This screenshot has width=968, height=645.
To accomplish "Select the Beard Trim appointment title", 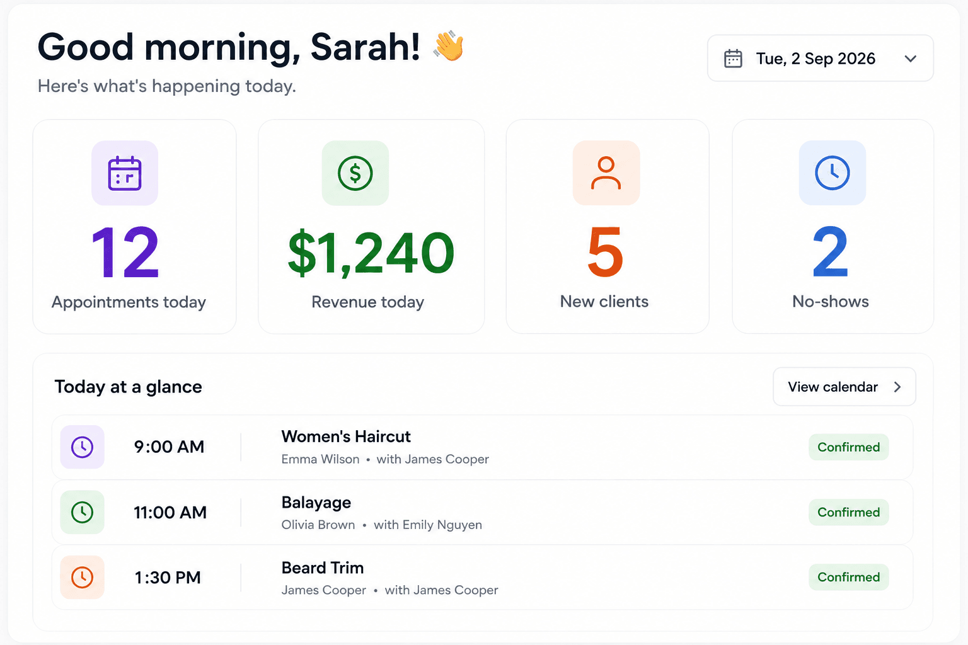I will (323, 568).
